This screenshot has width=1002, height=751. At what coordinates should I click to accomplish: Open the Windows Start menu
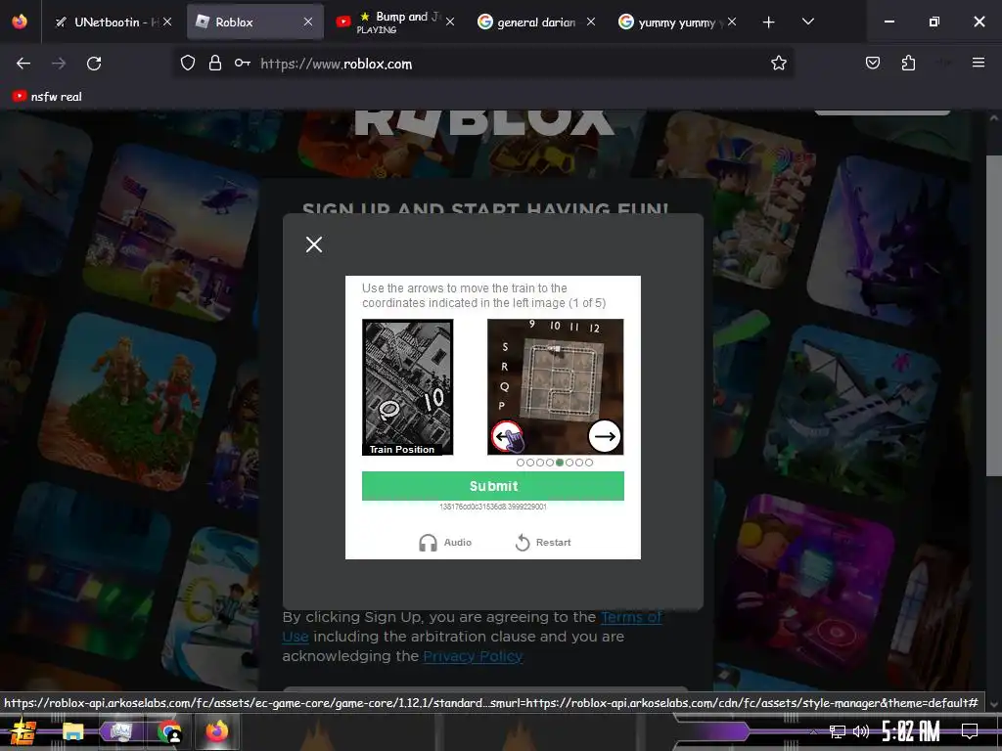click(23, 731)
